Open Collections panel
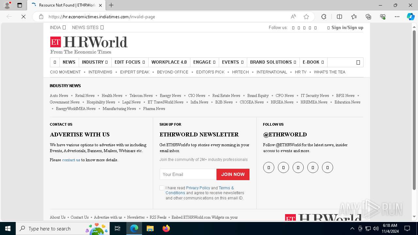The image size is (418, 235). pos(368,17)
